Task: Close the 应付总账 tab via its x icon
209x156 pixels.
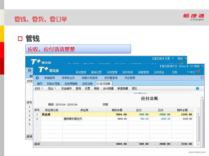Action: [x=98, y=84]
